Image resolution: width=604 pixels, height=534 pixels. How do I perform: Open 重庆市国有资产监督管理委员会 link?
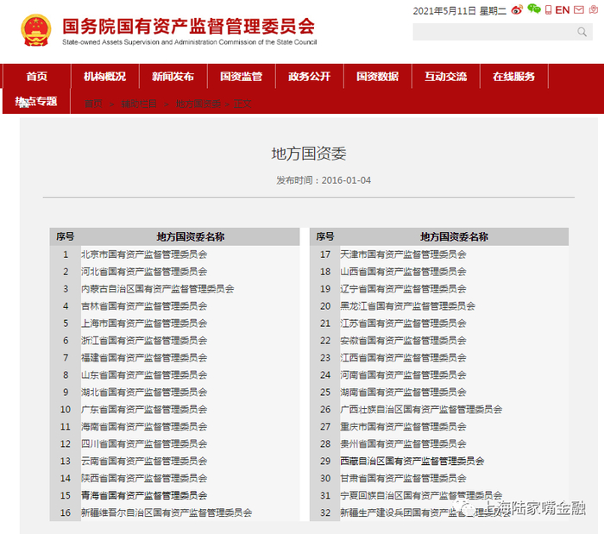[403, 427]
